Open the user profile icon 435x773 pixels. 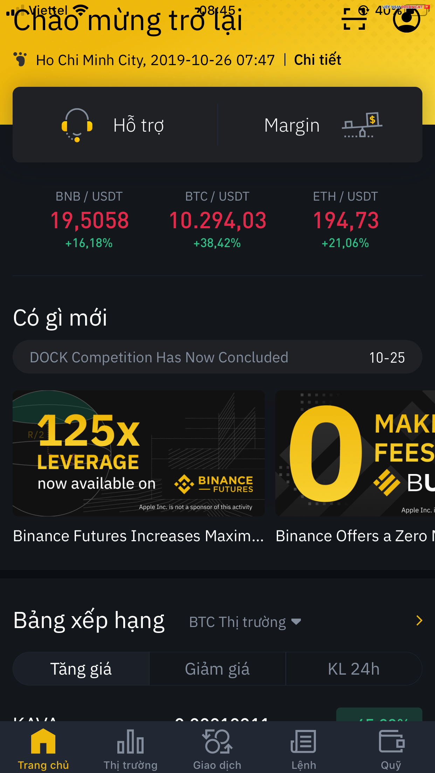[406, 19]
